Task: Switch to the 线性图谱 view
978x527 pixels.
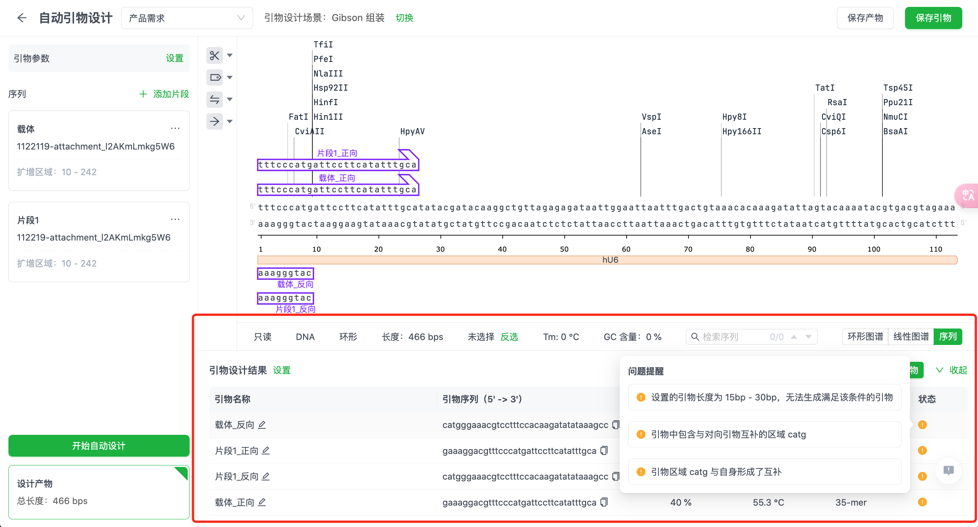Action: (911, 337)
